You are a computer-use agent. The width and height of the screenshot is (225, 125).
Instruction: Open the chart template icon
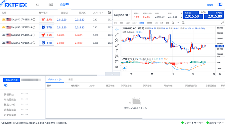point(183,23)
